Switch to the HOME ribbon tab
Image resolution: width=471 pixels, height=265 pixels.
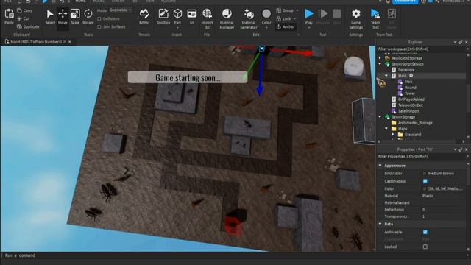(80, 1)
